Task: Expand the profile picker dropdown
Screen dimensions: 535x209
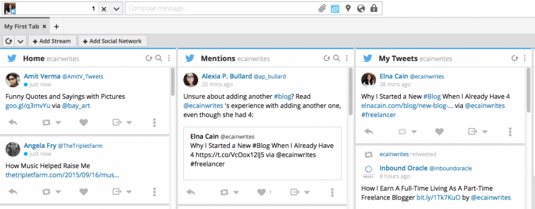Action: [x=116, y=8]
